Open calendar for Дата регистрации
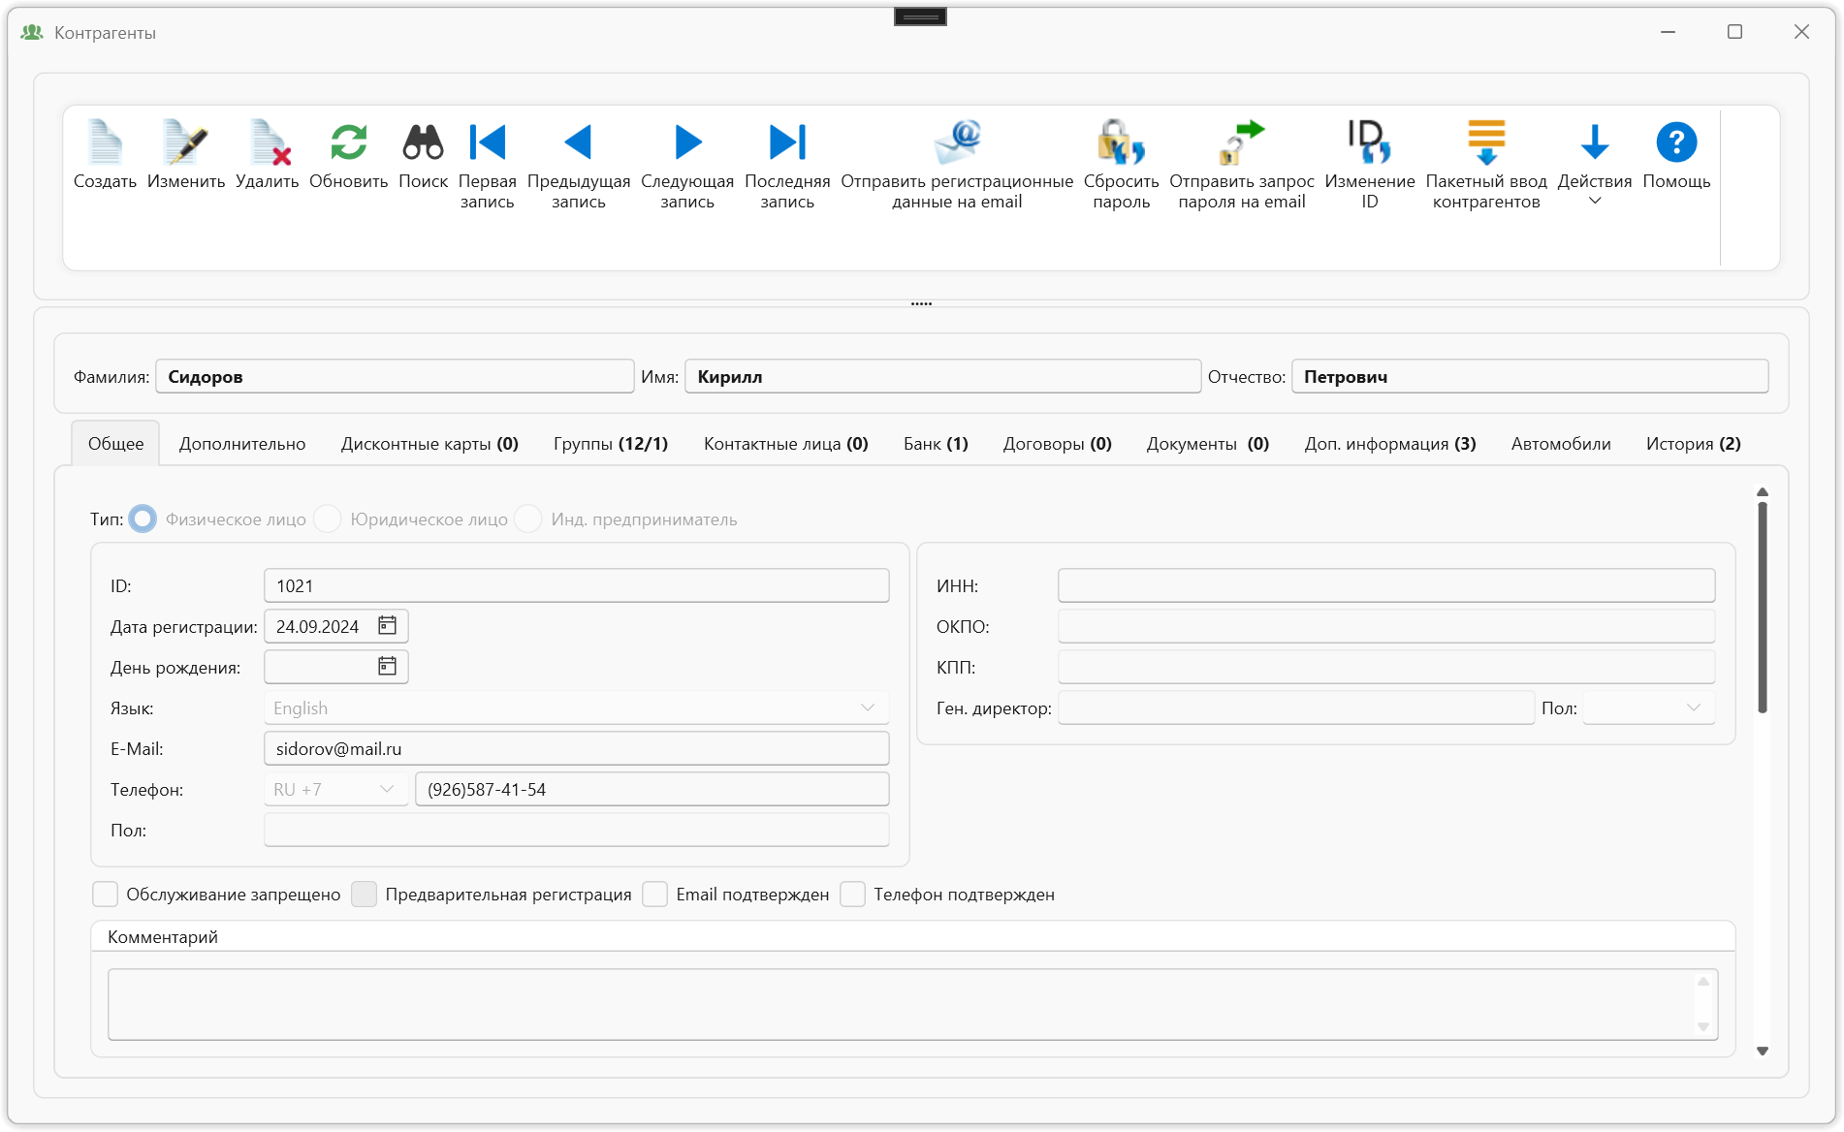 tap(387, 626)
